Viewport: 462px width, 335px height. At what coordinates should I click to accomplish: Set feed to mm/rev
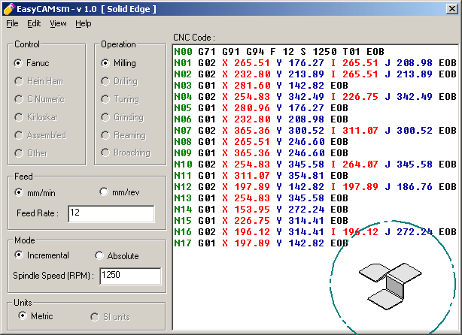(x=120, y=192)
